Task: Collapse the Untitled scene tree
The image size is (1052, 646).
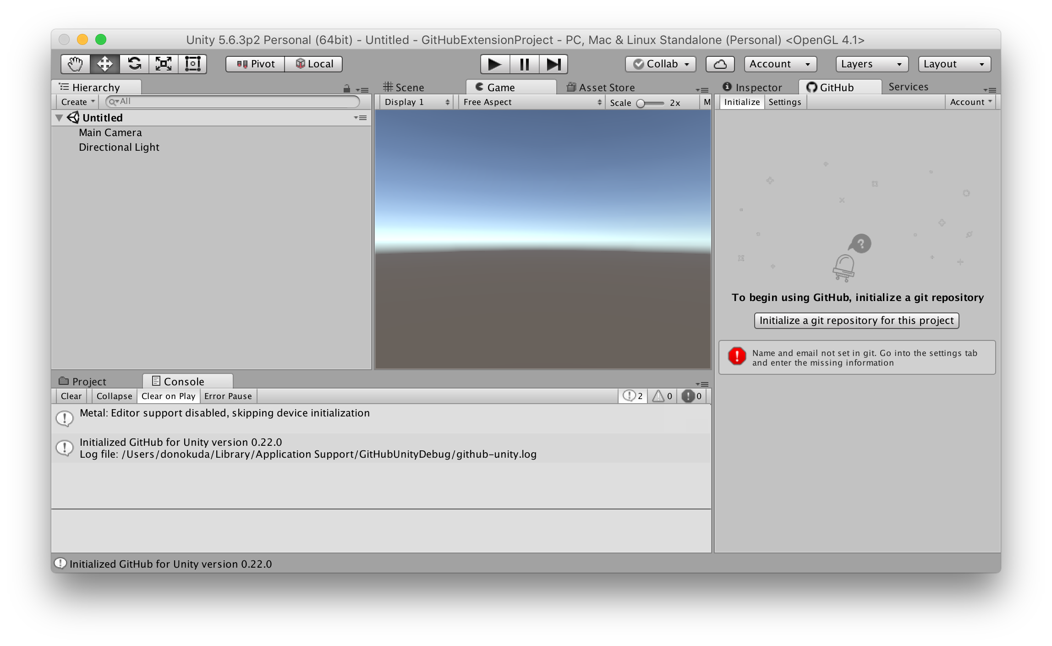Action: tap(59, 118)
